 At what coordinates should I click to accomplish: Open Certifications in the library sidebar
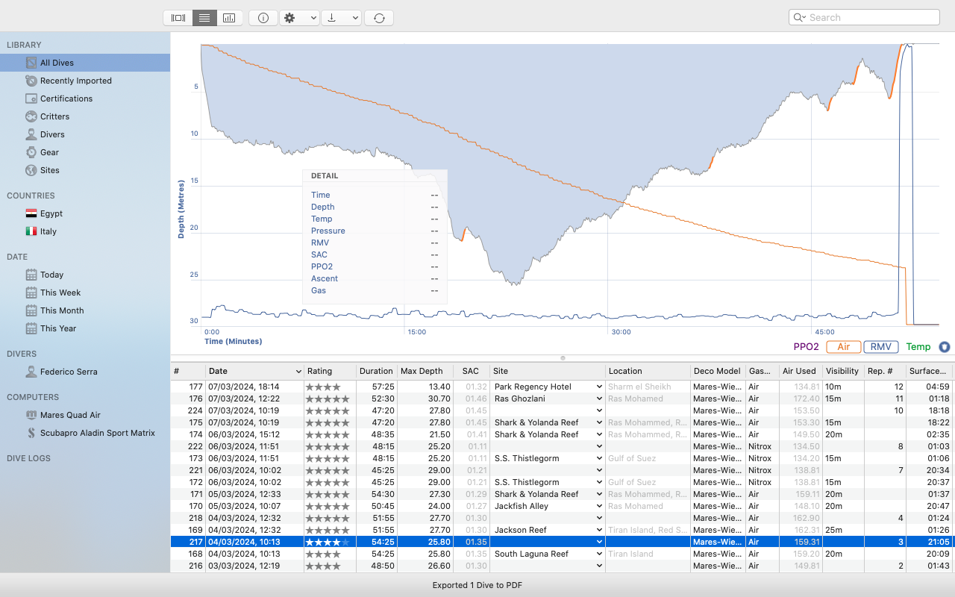coord(66,99)
